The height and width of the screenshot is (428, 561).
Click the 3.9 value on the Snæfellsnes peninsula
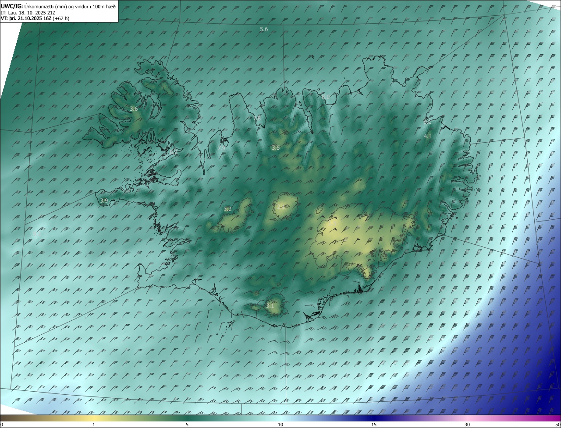[104, 201]
